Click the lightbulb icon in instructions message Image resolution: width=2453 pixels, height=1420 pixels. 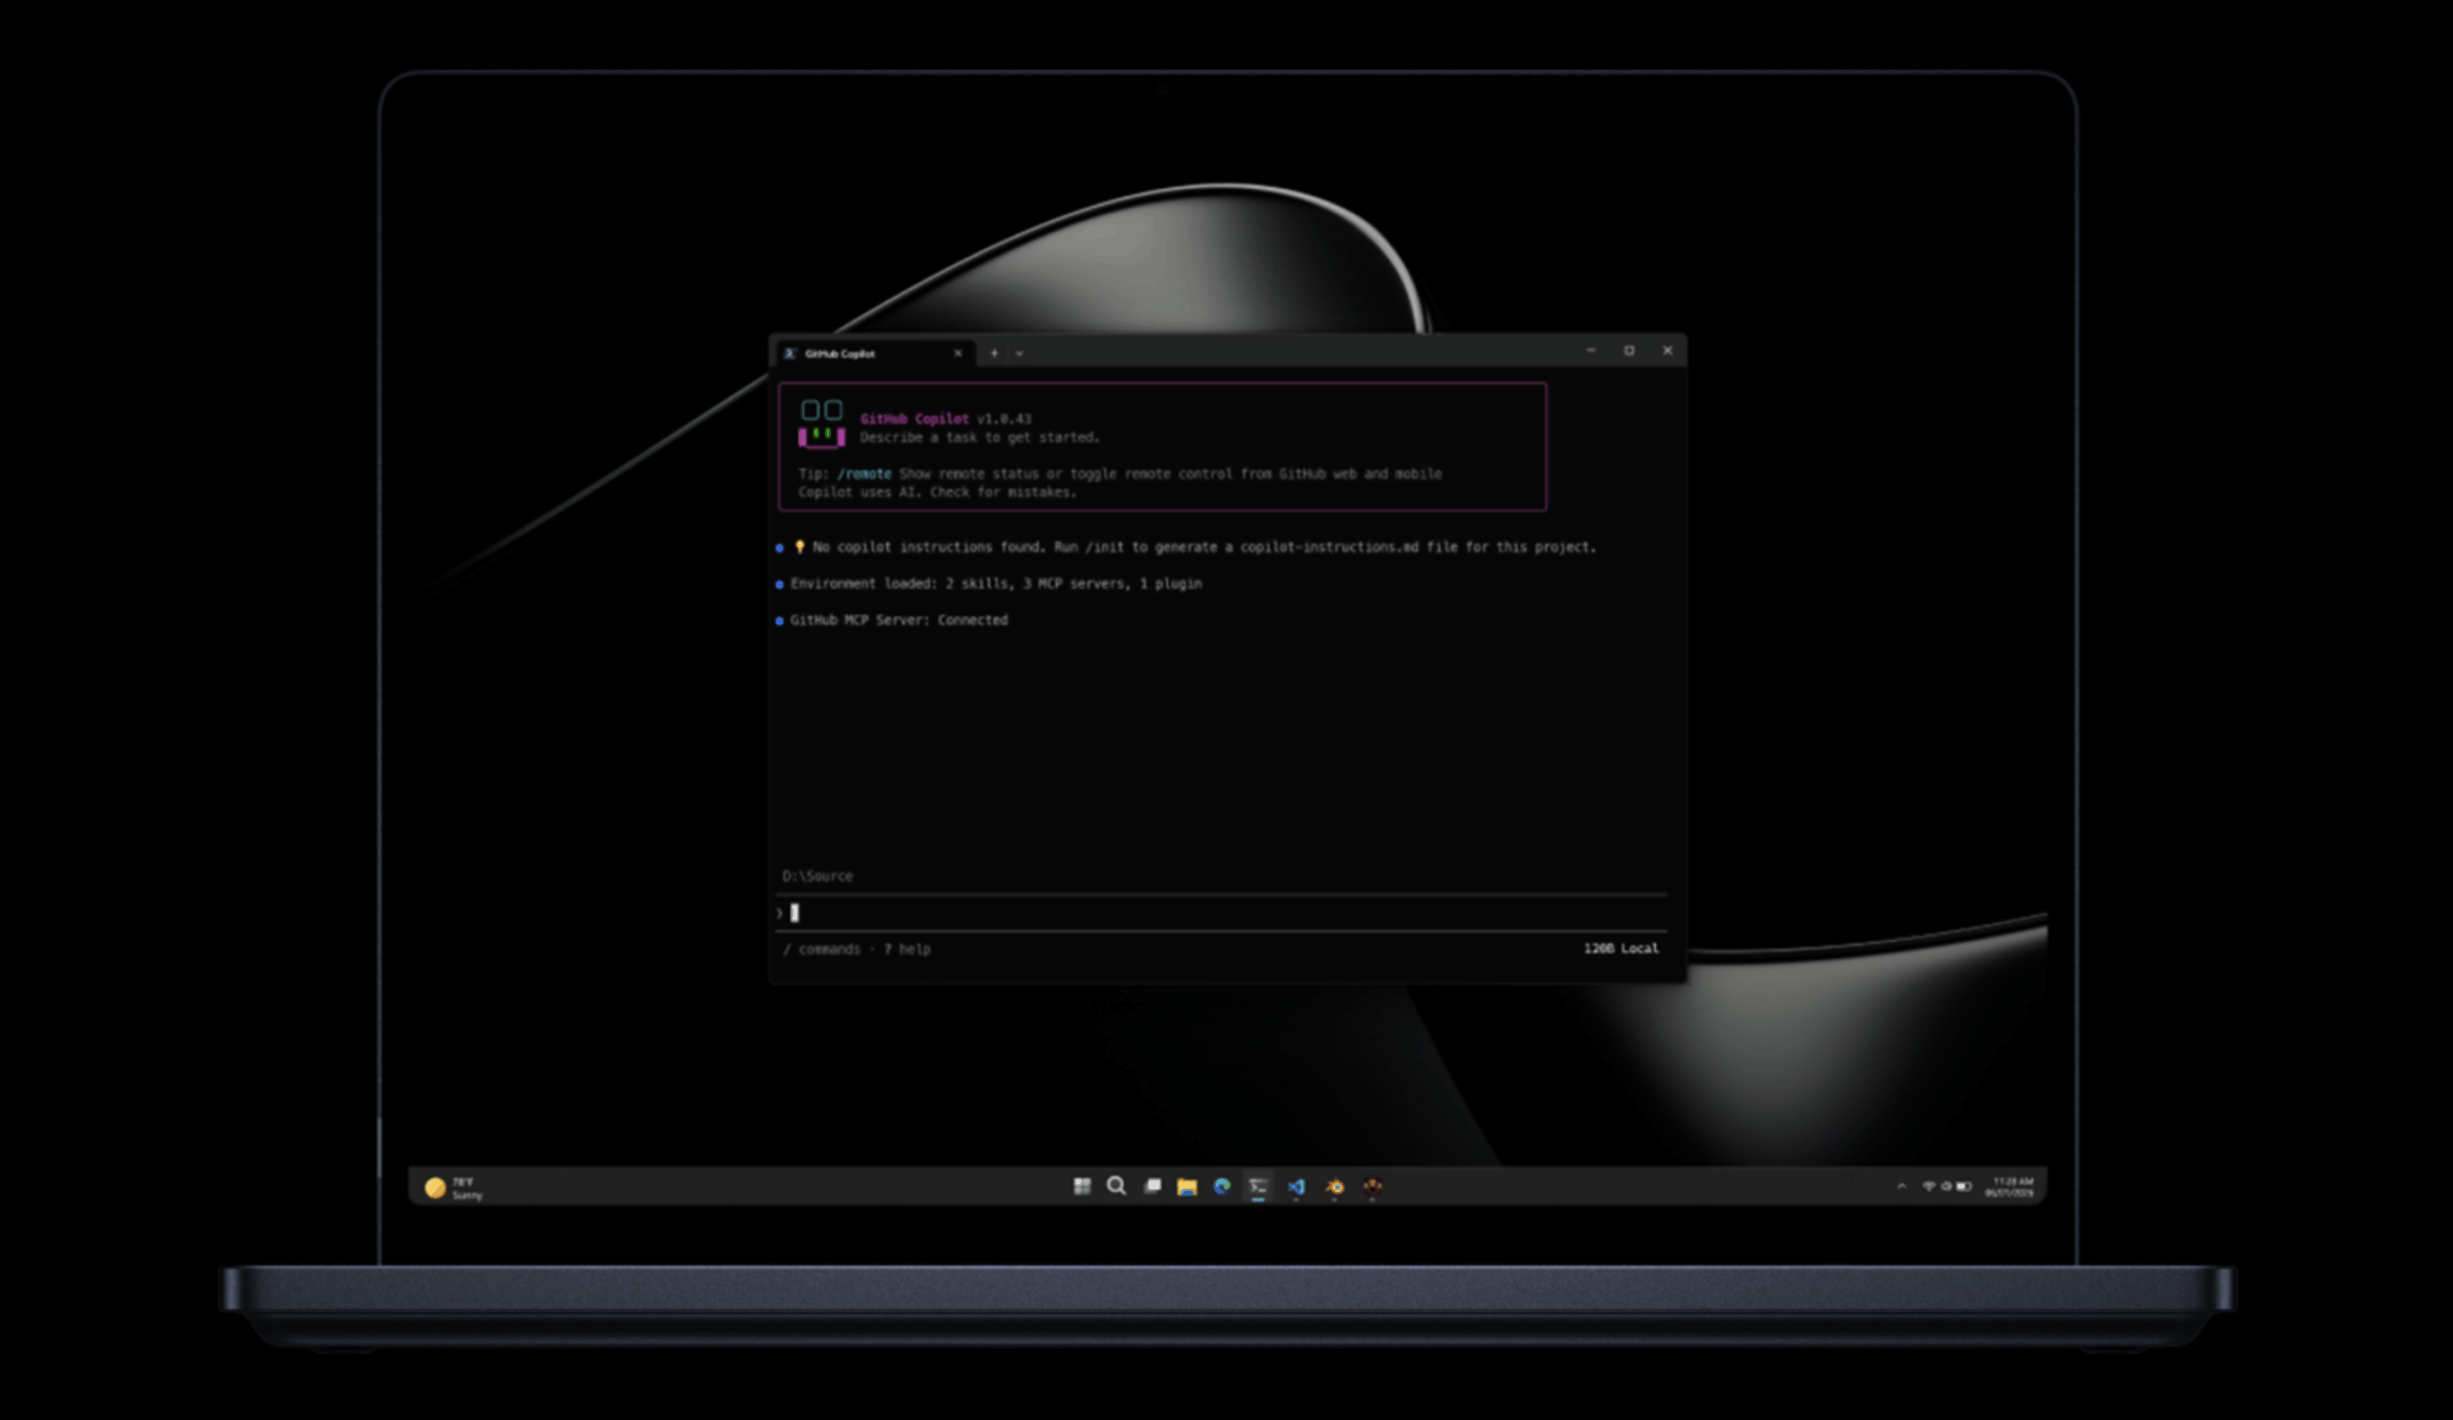[x=800, y=547]
